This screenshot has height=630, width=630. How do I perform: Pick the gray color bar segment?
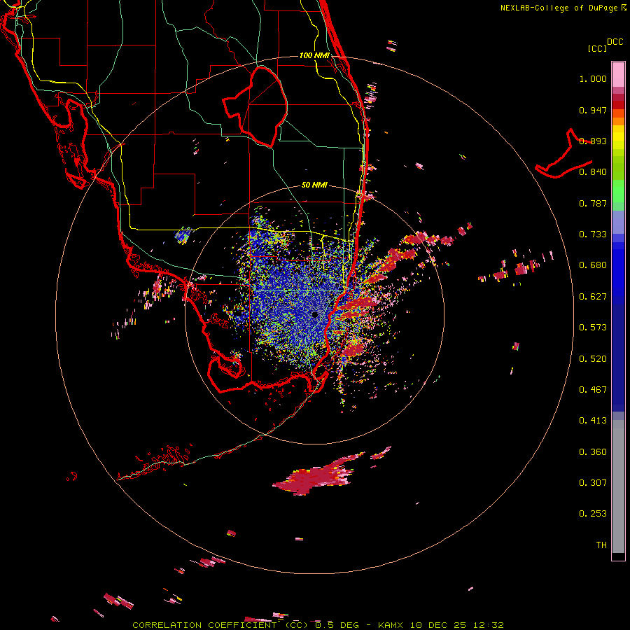(x=618, y=486)
